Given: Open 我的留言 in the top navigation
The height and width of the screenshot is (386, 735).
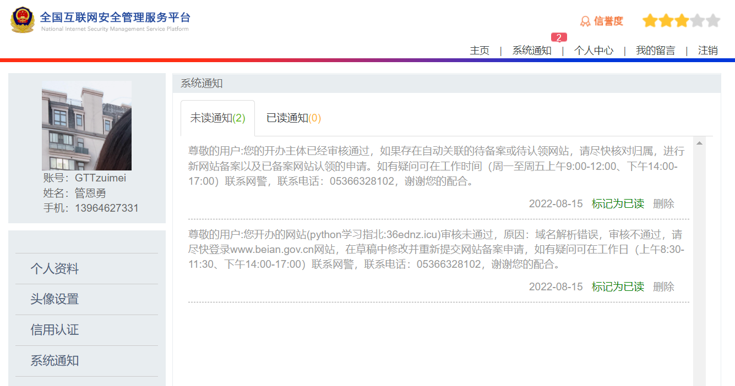Looking at the screenshot, I should (x=655, y=51).
